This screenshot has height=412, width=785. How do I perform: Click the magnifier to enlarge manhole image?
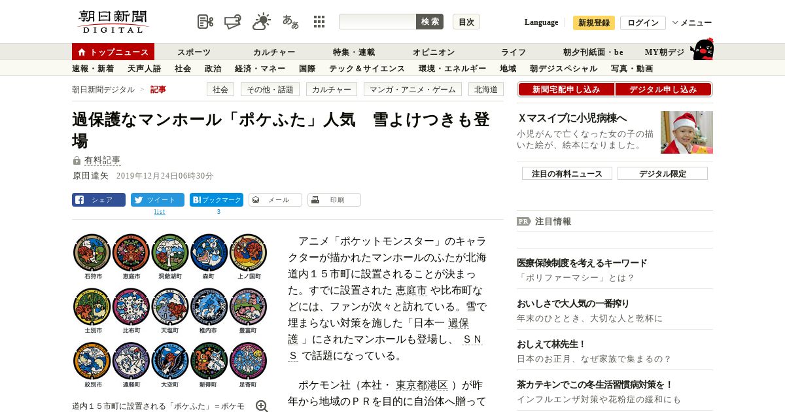[x=262, y=406]
